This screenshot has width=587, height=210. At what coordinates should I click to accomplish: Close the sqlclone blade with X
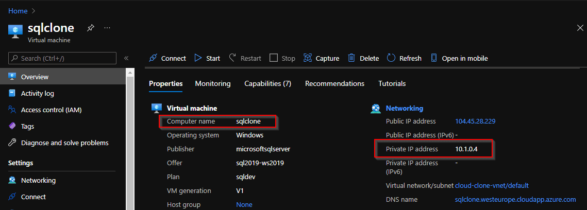580,27
